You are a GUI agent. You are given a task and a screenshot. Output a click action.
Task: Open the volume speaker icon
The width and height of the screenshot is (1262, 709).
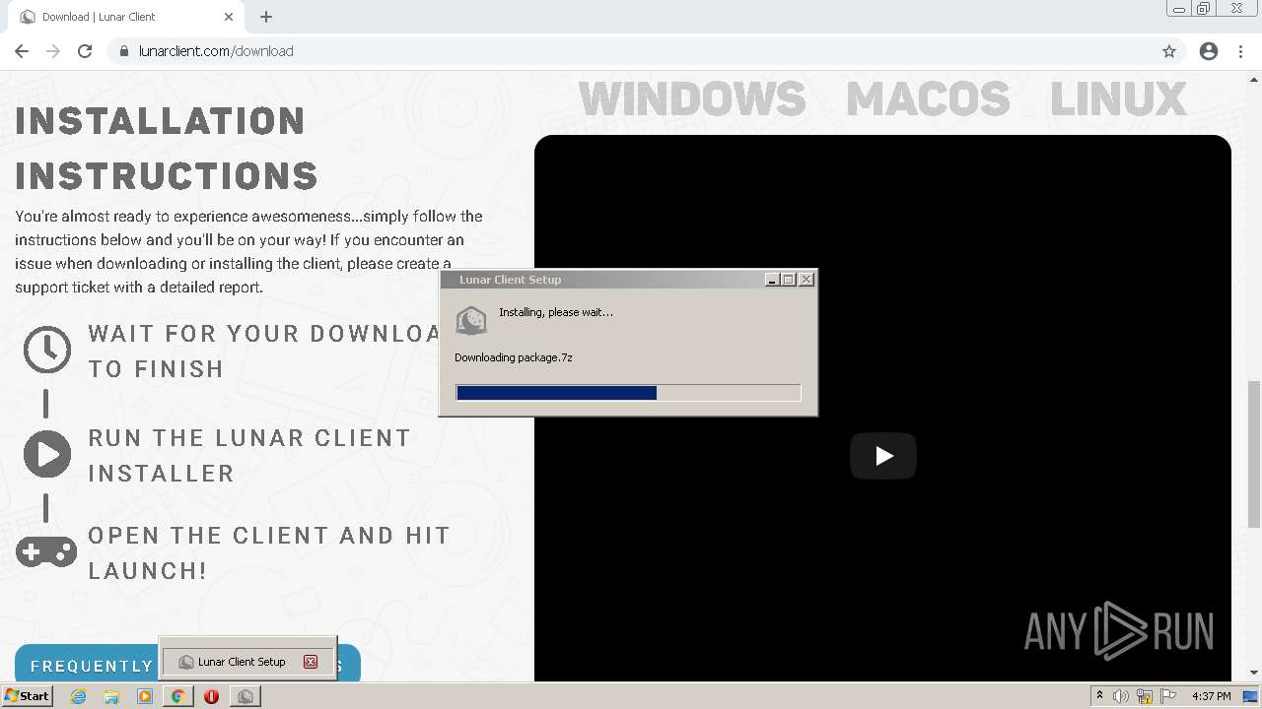1121,696
